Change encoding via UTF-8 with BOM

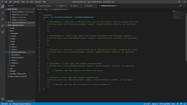165,104
